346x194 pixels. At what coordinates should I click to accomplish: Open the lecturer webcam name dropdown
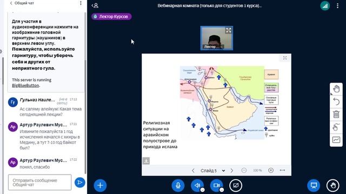pos(213,47)
